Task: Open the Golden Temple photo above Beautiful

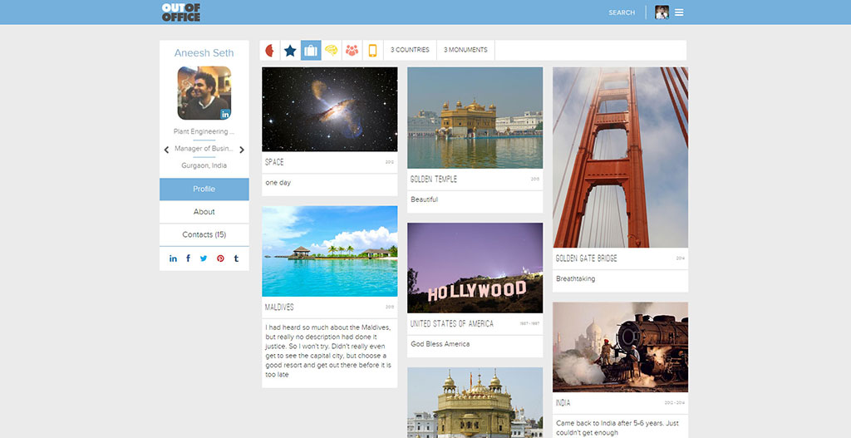Action: click(475, 118)
